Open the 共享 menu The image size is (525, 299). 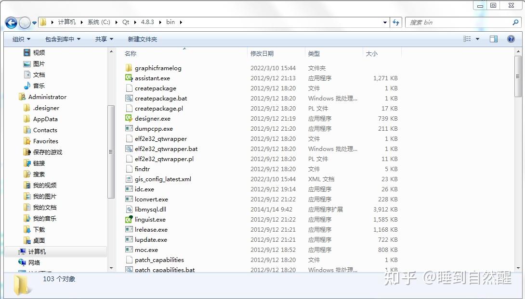104,39
